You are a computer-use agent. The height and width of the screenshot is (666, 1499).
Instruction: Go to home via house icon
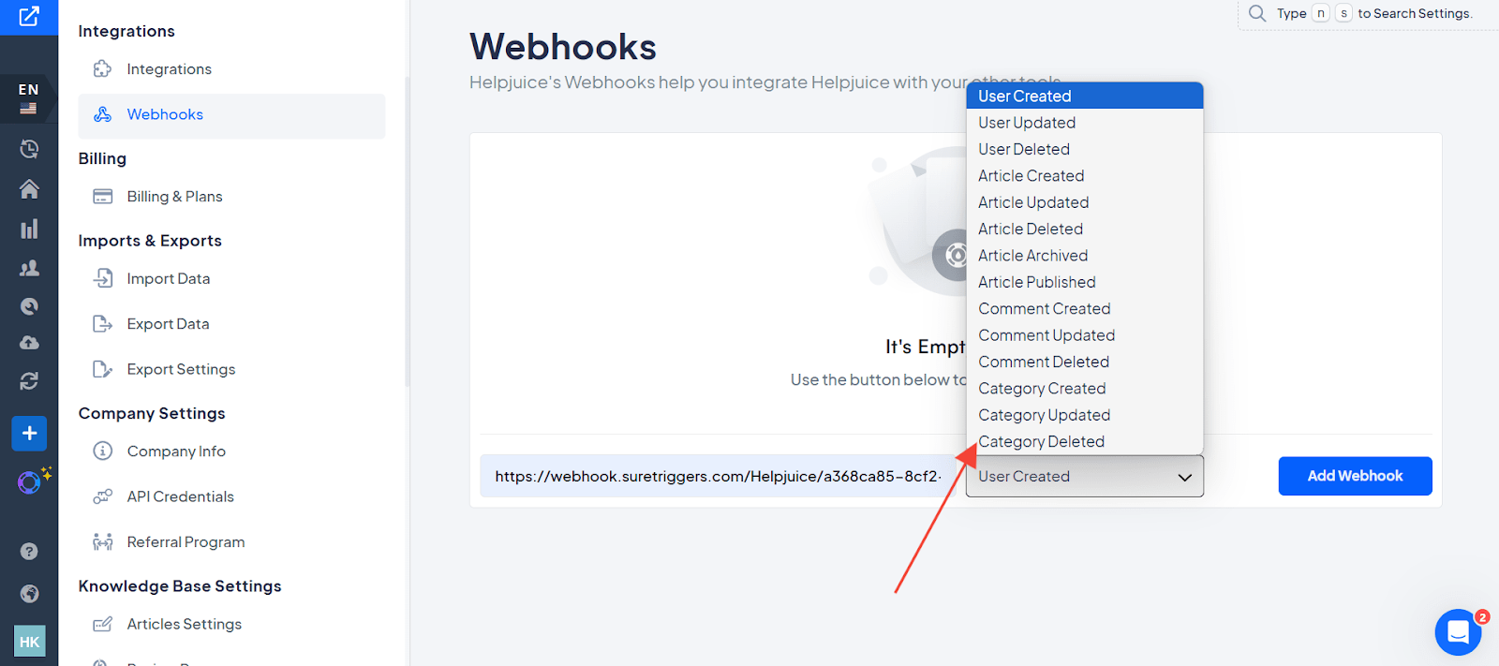click(x=29, y=189)
